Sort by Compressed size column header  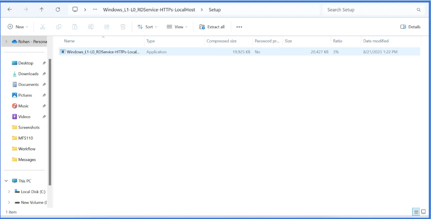(x=221, y=41)
